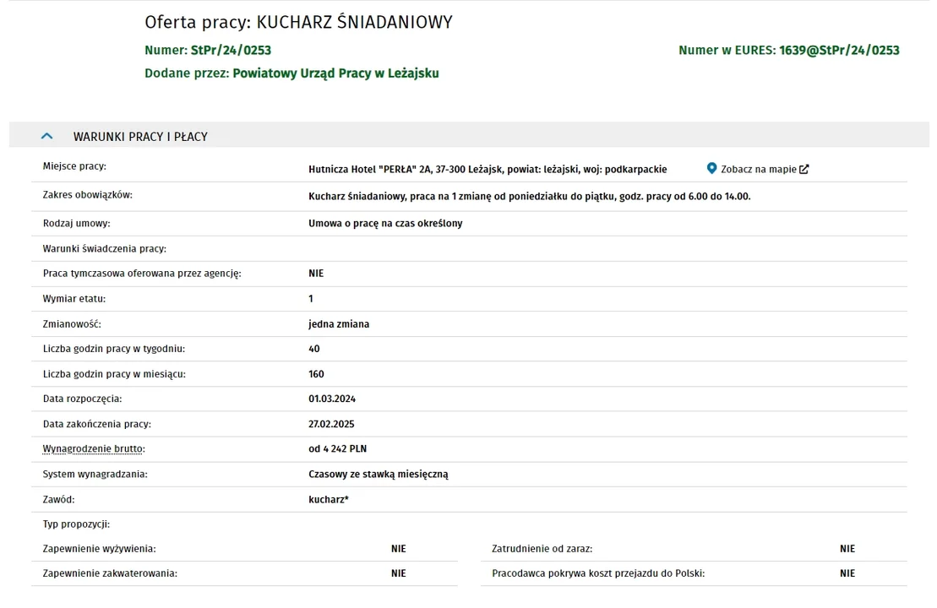Click the address Hutnicza Hotel PERŁA 2A
937x608 pixels.
pos(488,169)
